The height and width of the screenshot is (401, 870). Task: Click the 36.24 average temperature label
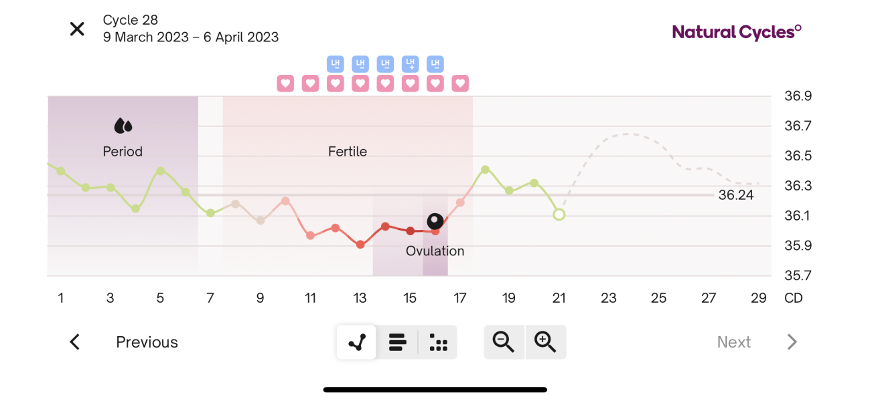coord(736,195)
